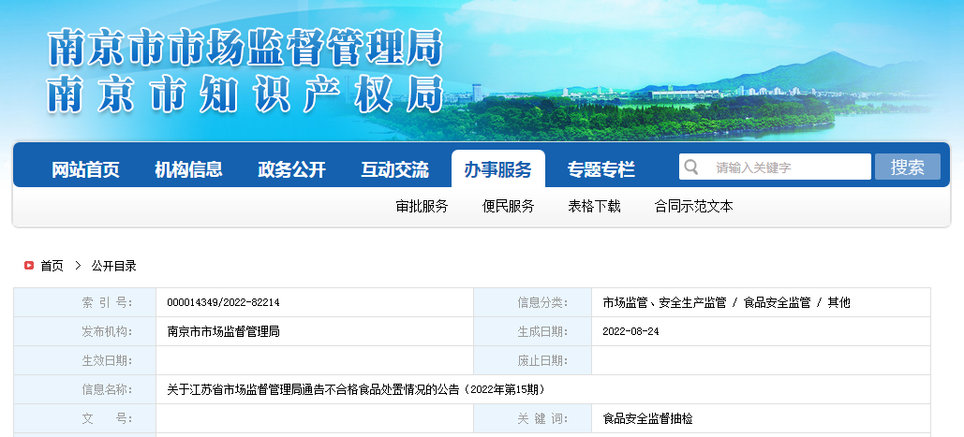This screenshot has height=437, width=964.
Task: Select publisher value 南京市市场监督管理局 in table
Action: [x=223, y=331]
